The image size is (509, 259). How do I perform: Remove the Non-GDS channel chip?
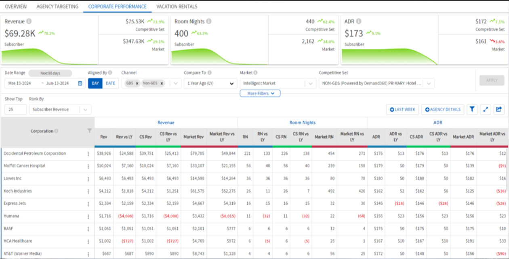tap(162, 84)
